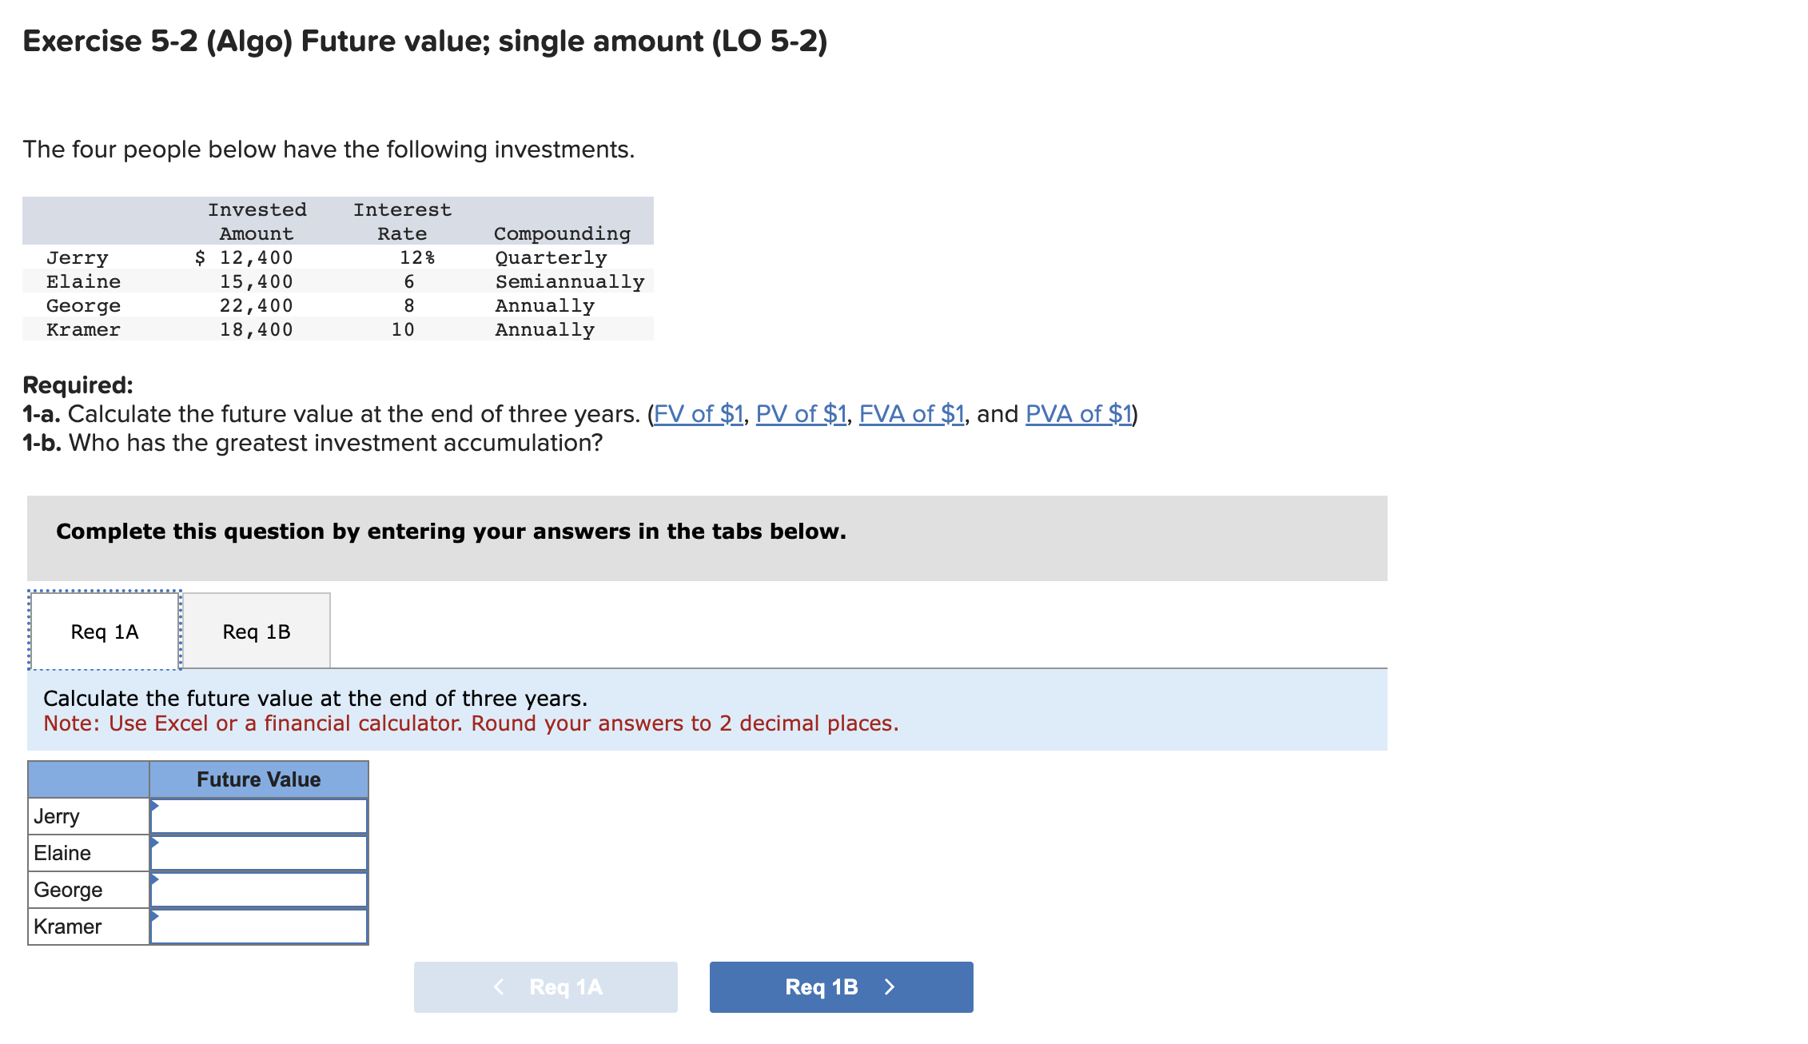Click the "< Req 1A" navigation button
Screen dimensions: 1808x1044
[x=546, y=986]
